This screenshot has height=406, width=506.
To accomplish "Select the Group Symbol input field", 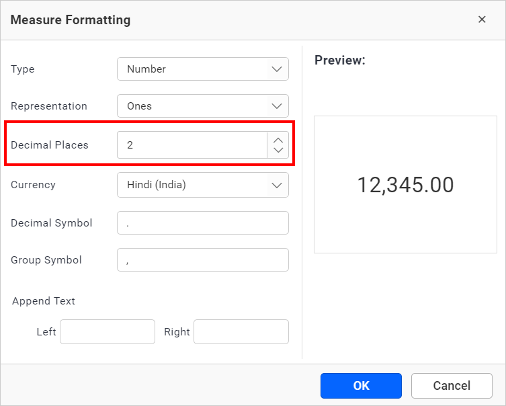I will click(x=202, y=260).
